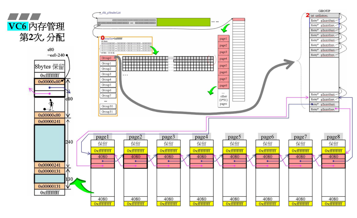Select the Group30 entry
This screenshot has height=218, width=357.
[x=108, y=106]
